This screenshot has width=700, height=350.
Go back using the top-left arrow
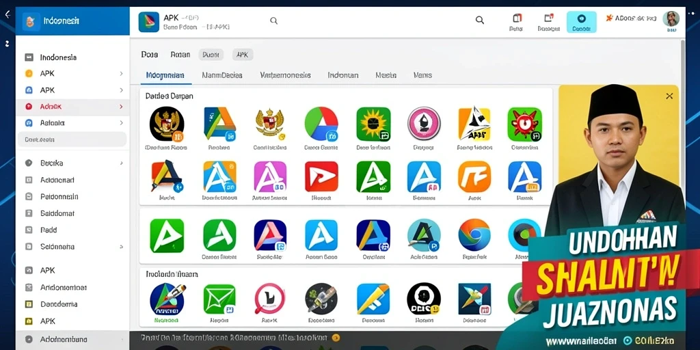[8, 15]
